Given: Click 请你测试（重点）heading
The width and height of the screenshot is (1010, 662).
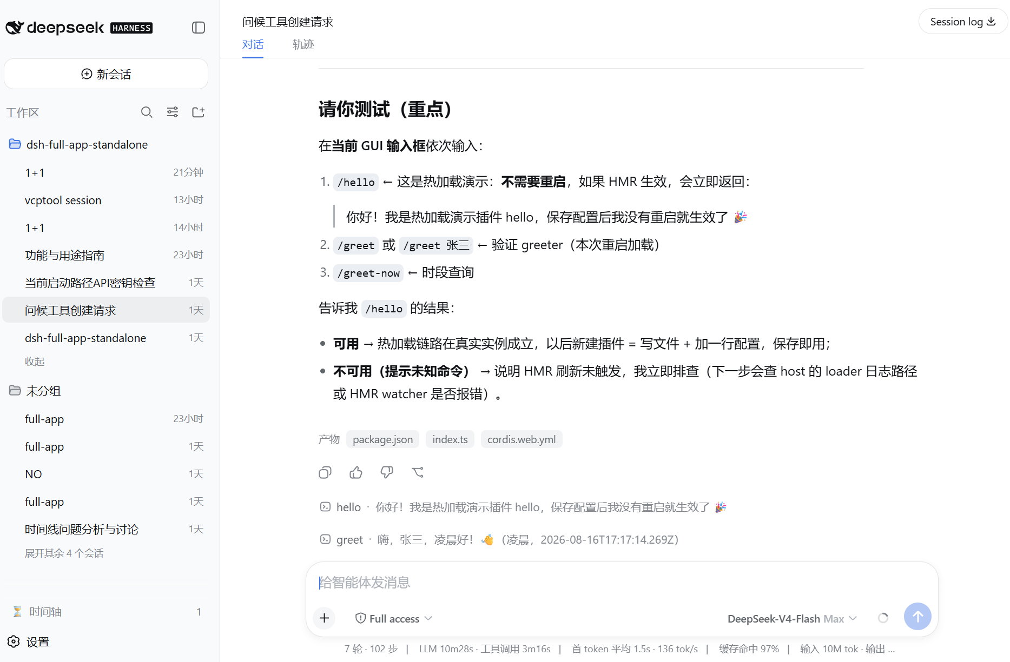Looking at the screenshot, I should click(x=385, y=109).
